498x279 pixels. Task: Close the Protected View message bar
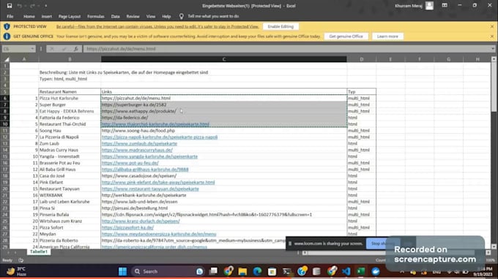tap(492, 26)
